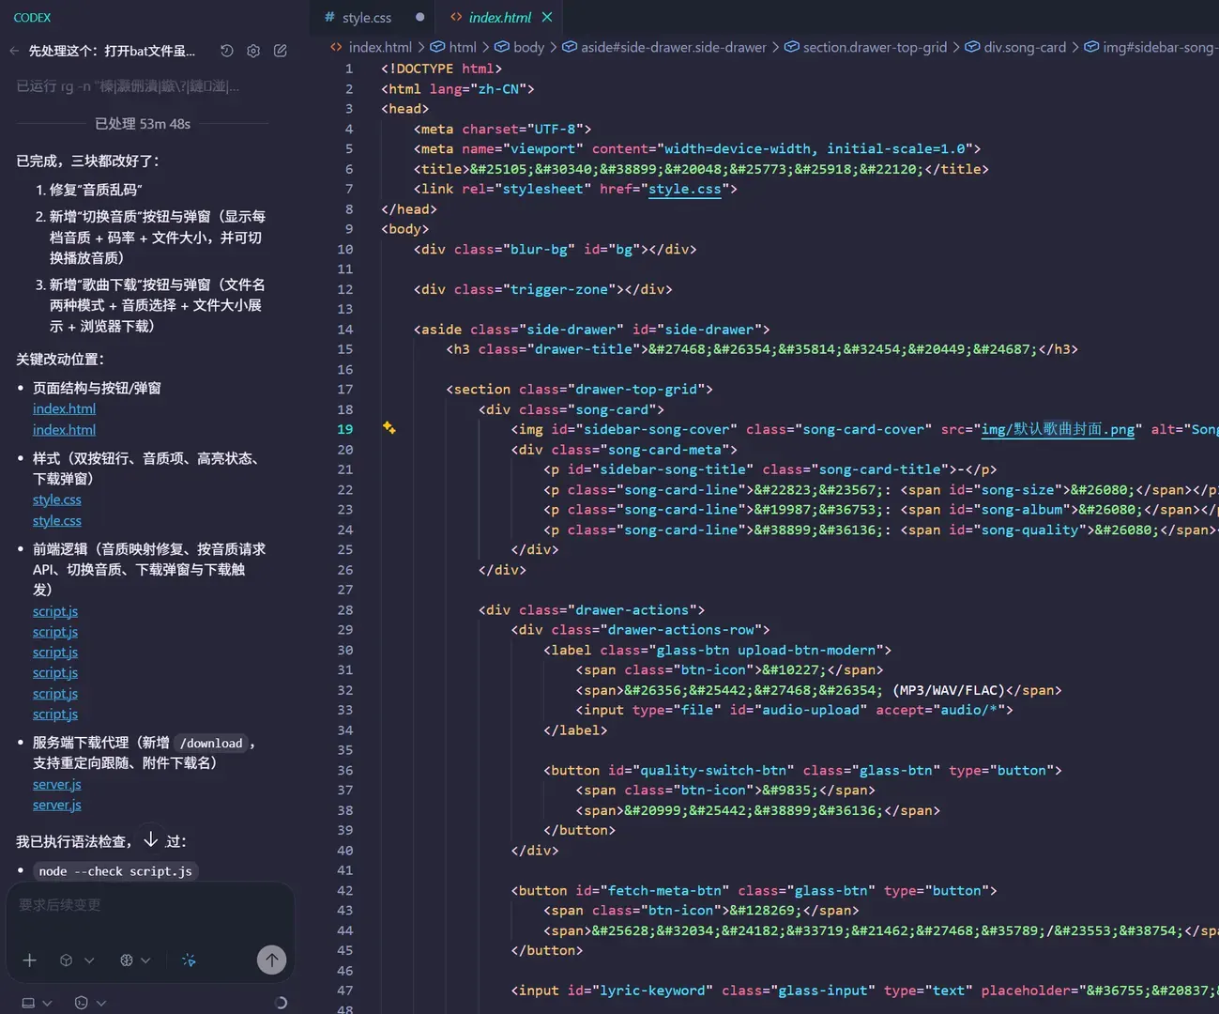Select aside#side-drawer.side-drawer breadcrumb
The width and height of the screenshot is (1219, 1014).
click(674, 47)
